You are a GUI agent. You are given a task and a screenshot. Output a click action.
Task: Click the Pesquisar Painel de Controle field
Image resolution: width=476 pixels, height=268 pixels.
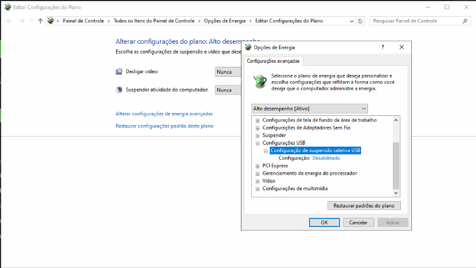415,21
